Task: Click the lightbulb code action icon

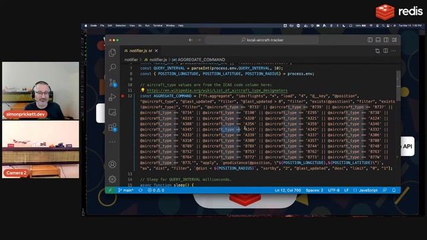Action: click(143, 90)
